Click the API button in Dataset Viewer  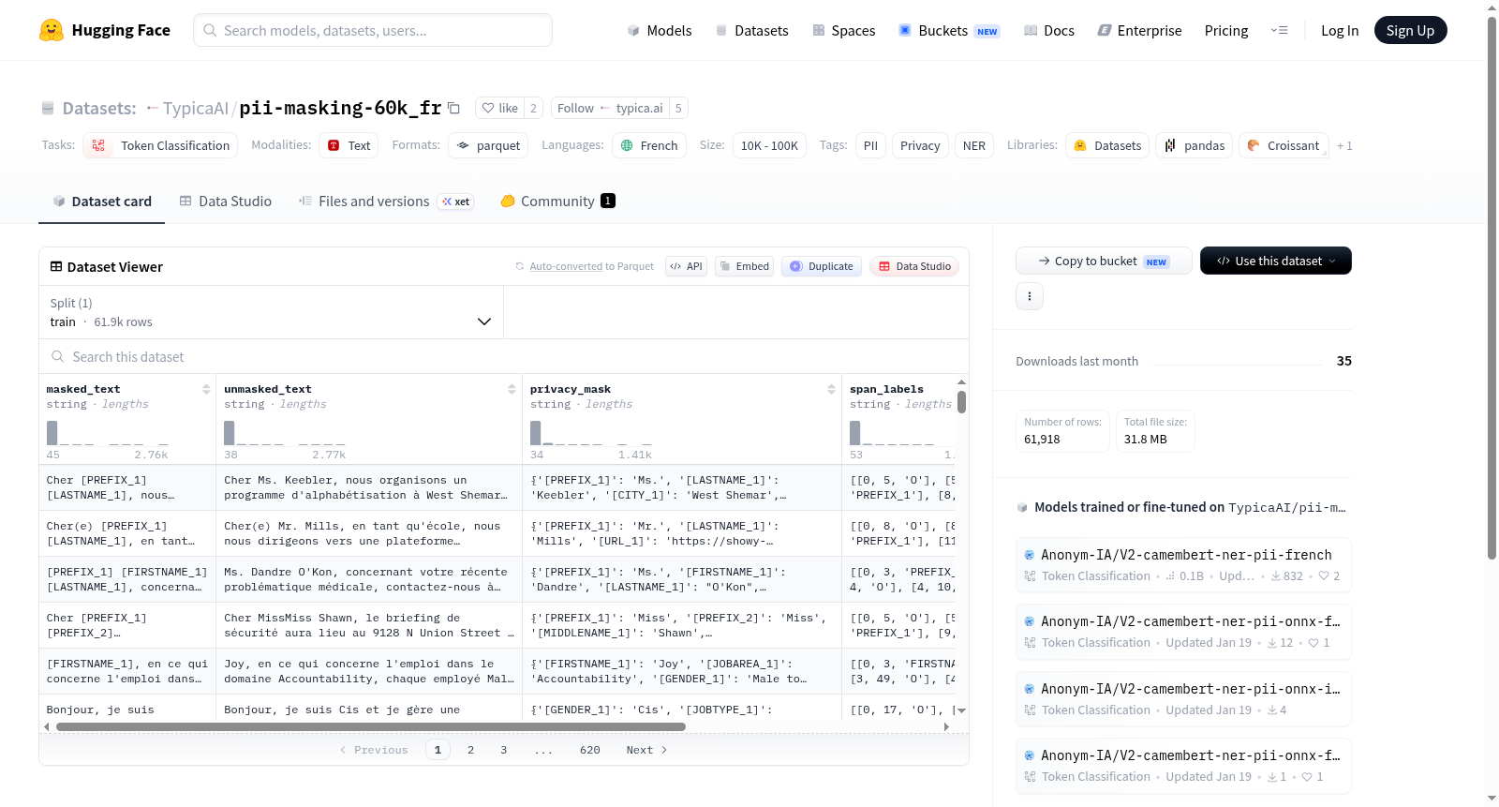point(686,266)
